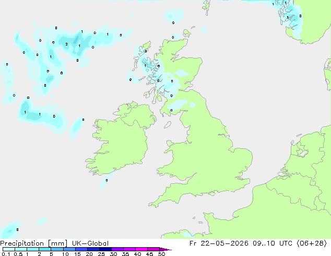The height and width of the screenshot is (256, 331).
Task: Click the 0.1–0.5 mm legend color swatch
Action: click(9, 249)
